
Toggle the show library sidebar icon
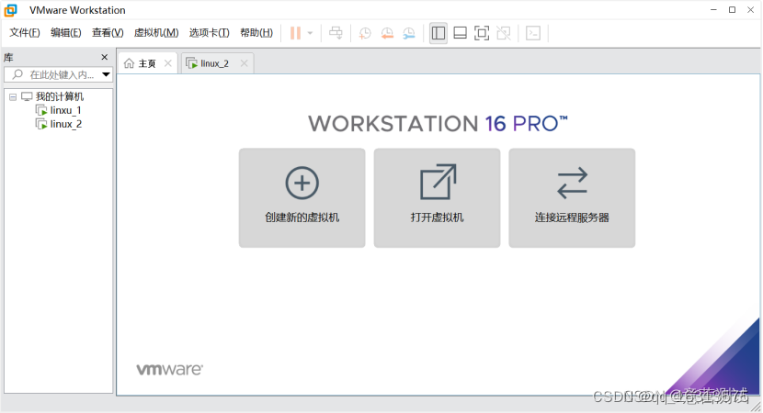pos(438,33)
